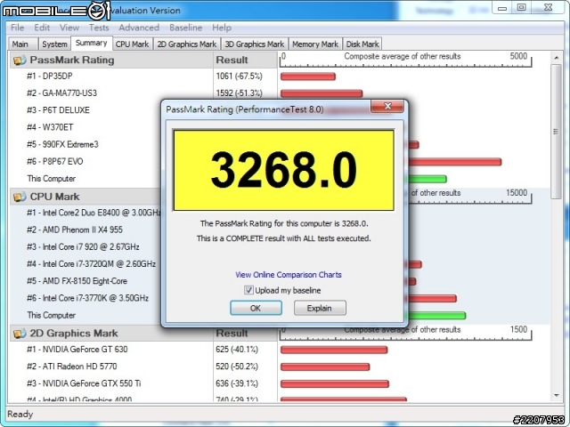This screenshot has height=427, width=570.
Task: Open the Tests menu
Action: click(x=99, y=28)
